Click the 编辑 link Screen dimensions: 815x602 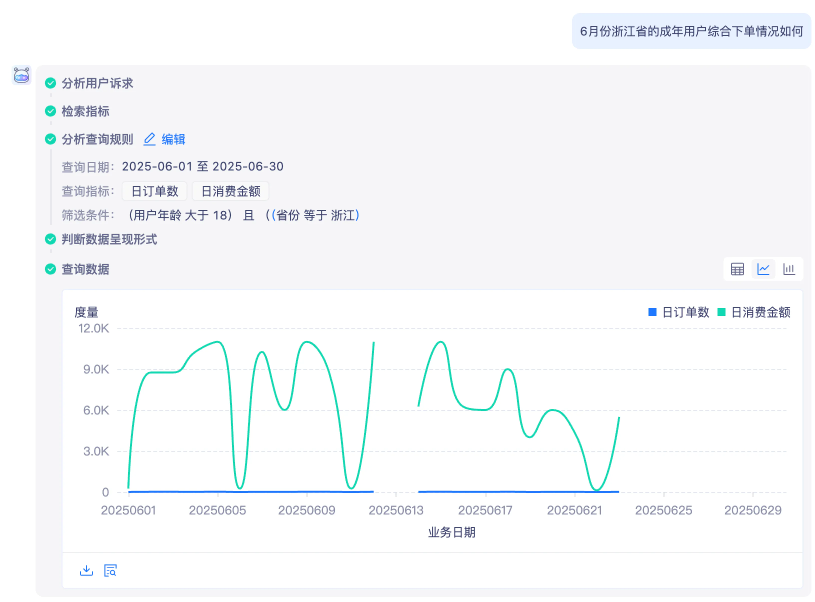click(x=173, y=139)
